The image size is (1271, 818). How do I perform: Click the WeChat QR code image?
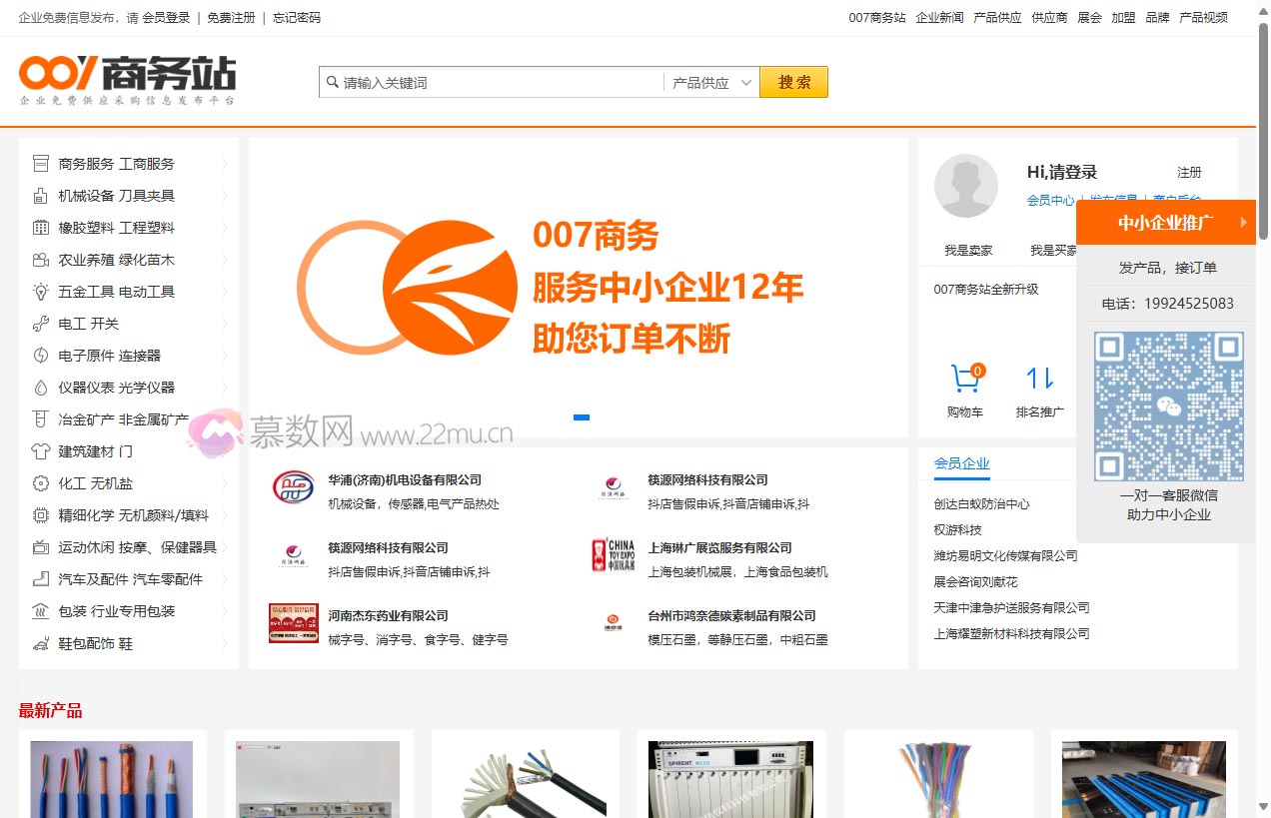[1168, 406]
